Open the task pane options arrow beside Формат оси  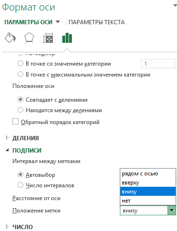[175, 6]
